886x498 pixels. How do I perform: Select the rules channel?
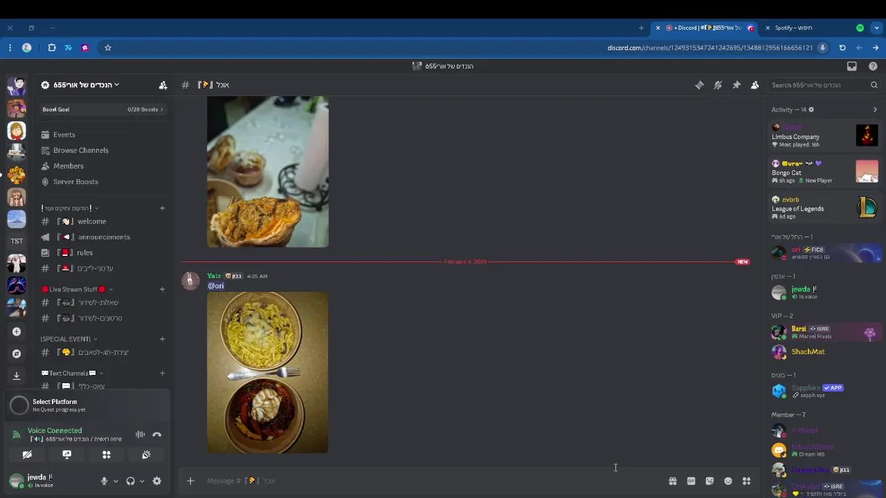point(84,252)
